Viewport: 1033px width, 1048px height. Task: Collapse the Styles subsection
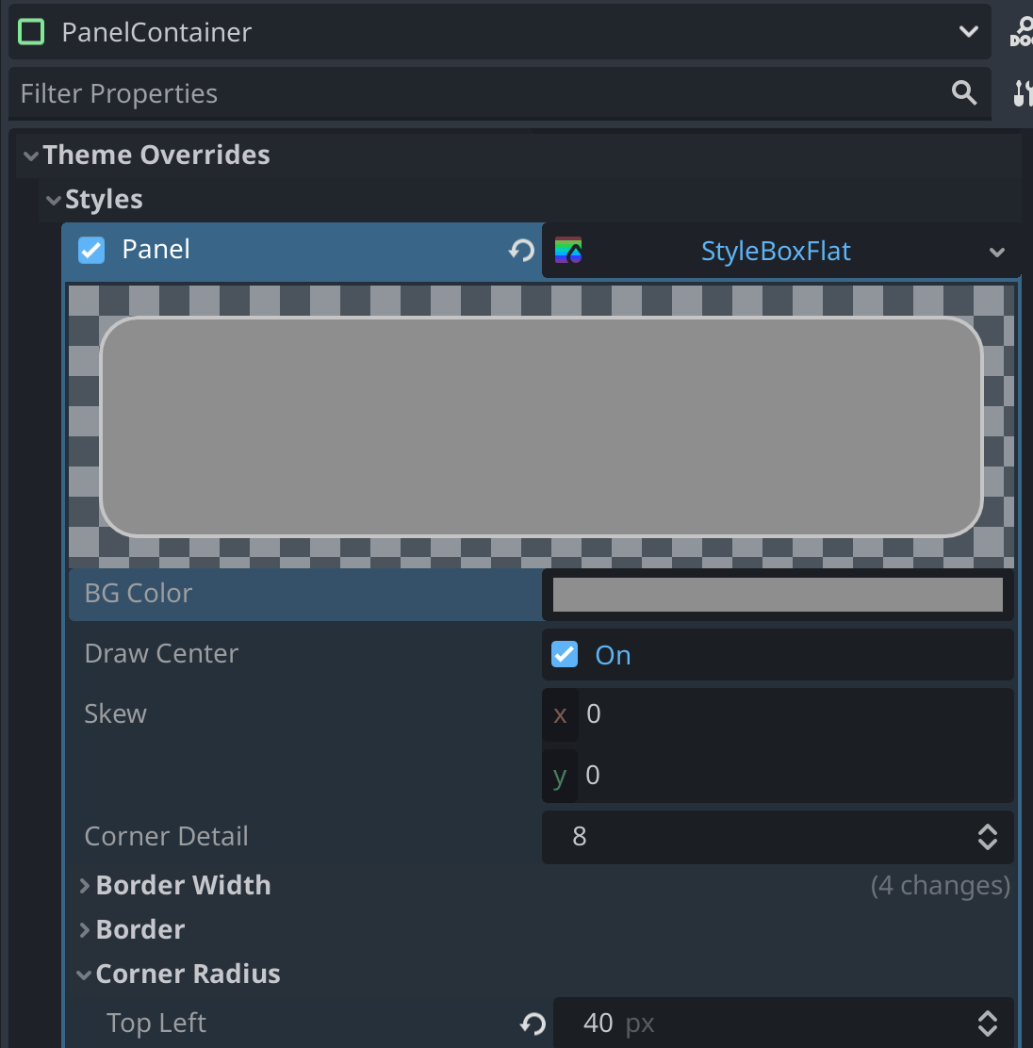tap(54, 200)
